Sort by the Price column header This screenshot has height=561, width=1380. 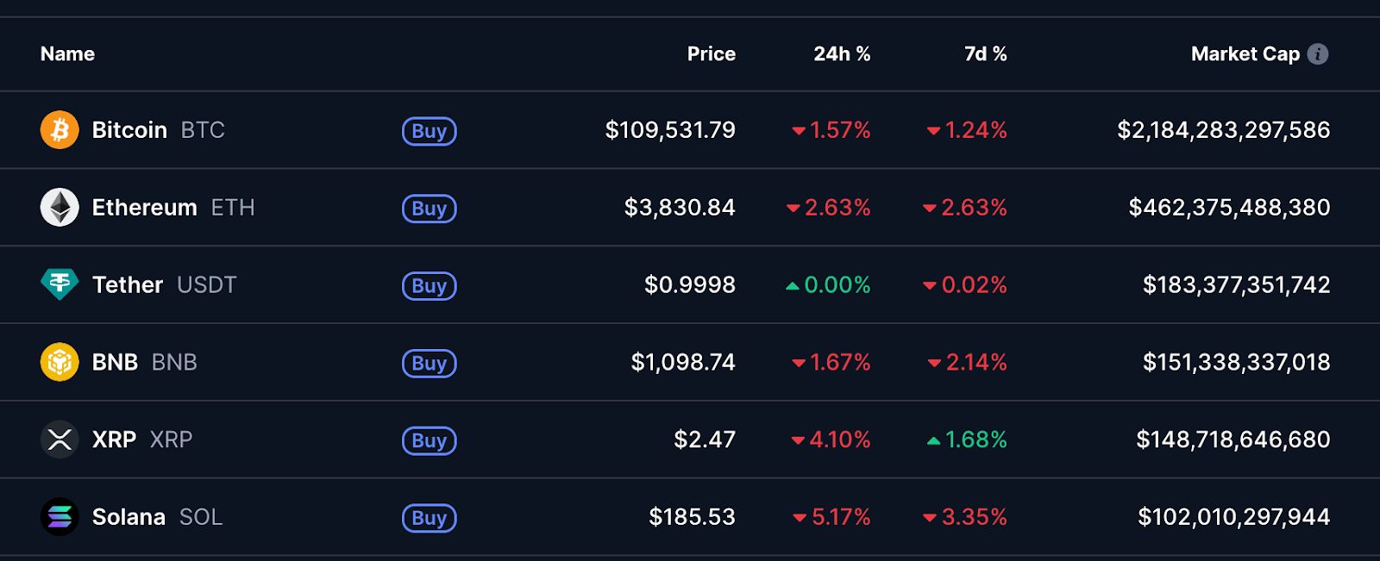711,54
